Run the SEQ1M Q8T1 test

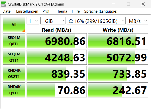click(x=14, y=41)
